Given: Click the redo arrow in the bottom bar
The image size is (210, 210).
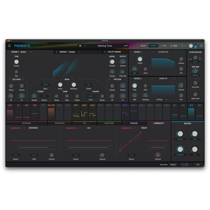Looking at the screenshot, I should pyautogui.click(x=190, y=164).
